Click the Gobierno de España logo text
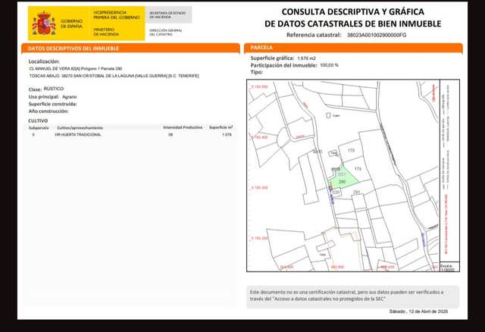485x332 pixels. [x=70, y=23]
